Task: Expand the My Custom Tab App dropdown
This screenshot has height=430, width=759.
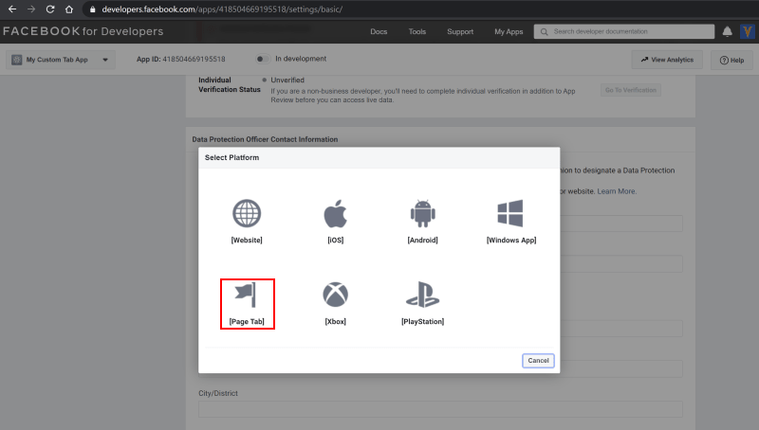Action: tap(61, 60)
